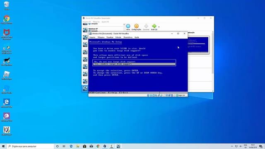Image resolution: width=265 pixels, height=149 pixels.
Task: Open Task View on taskbar
Action: [64, 146]
